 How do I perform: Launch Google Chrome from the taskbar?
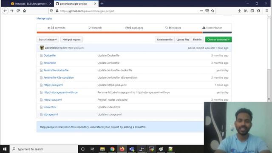(112, 149)
